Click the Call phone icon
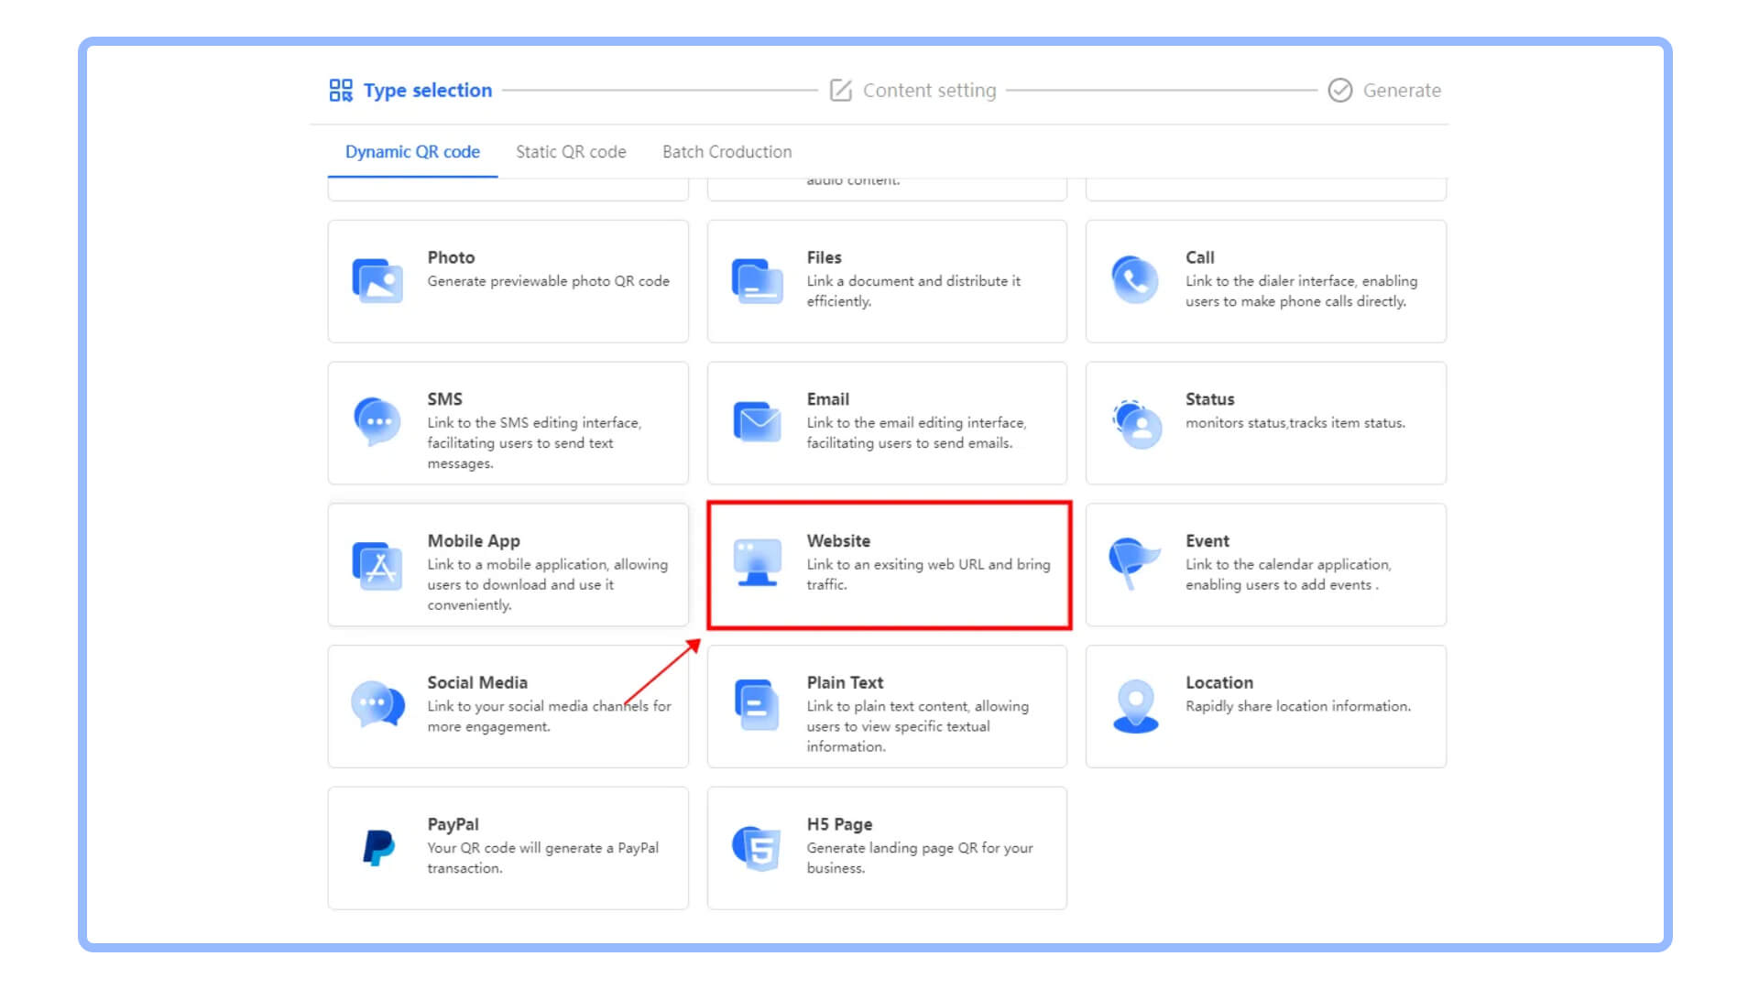Viewport: 1759px width, 989px height. click(x=1135, y=280)
